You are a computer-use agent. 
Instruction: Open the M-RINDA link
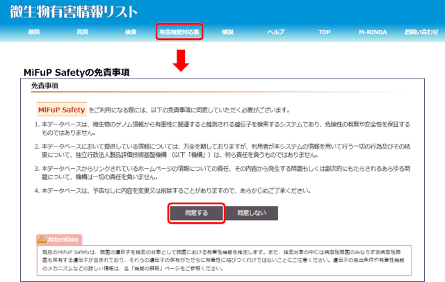(373, 32)
